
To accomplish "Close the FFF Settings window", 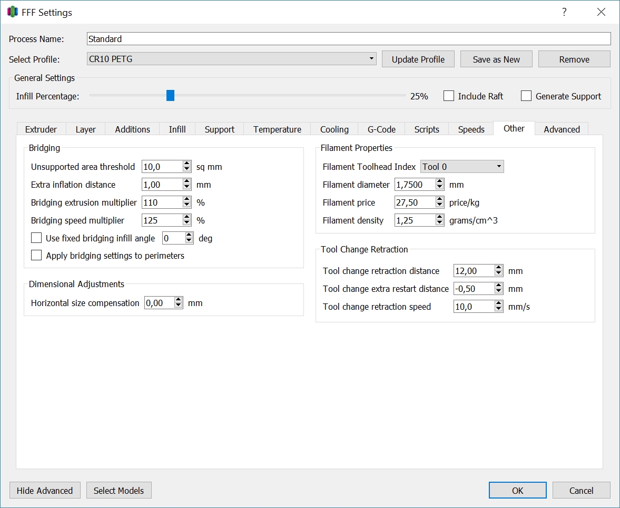I will point(601,12).
